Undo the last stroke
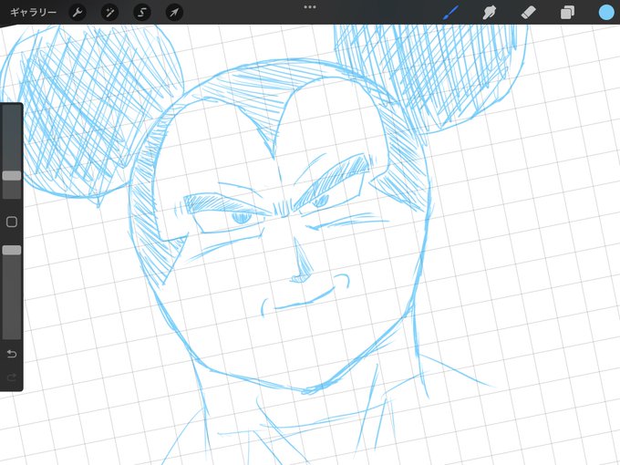 point(12,354)
